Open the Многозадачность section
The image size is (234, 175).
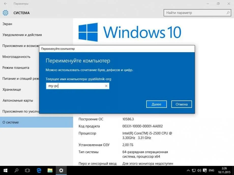20,57
